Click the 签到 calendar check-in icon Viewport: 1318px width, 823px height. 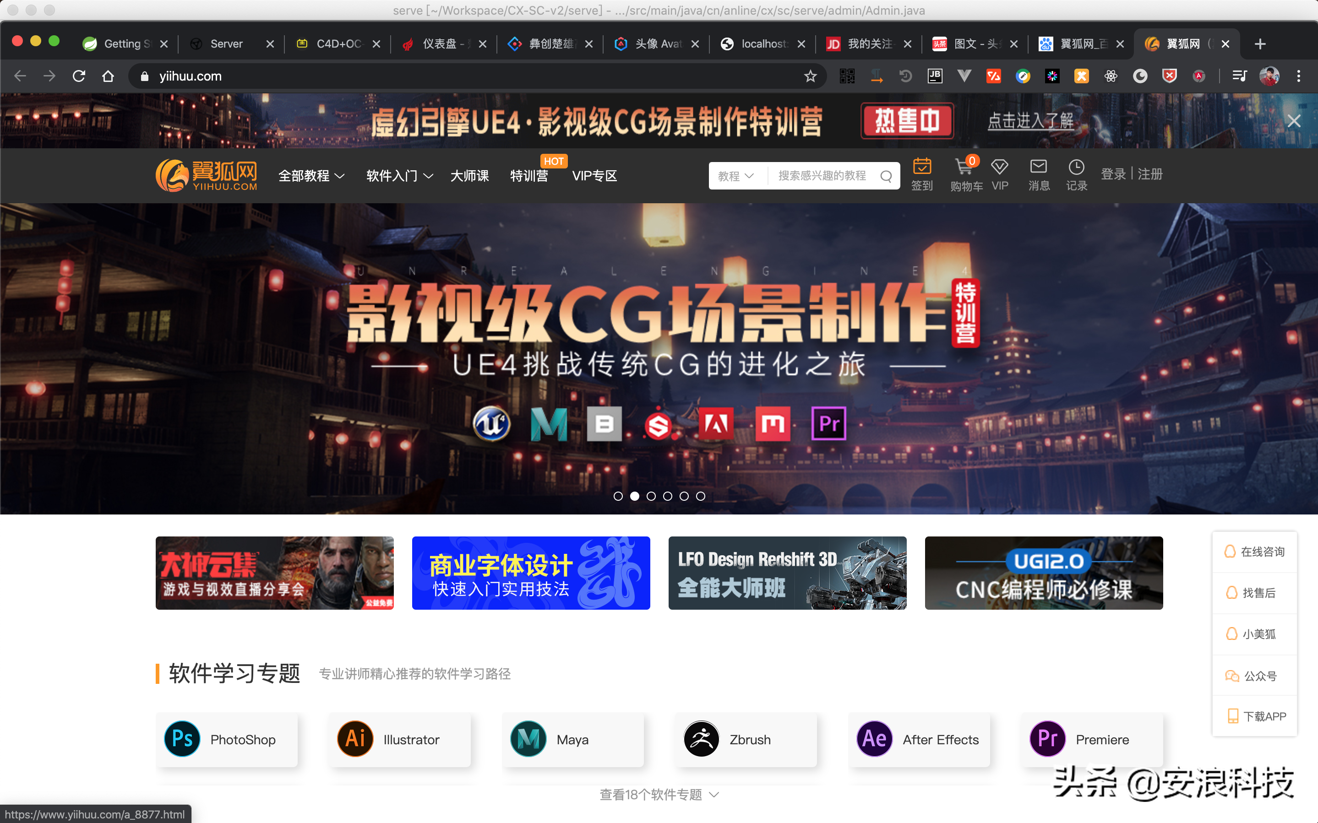pos(922,167)
